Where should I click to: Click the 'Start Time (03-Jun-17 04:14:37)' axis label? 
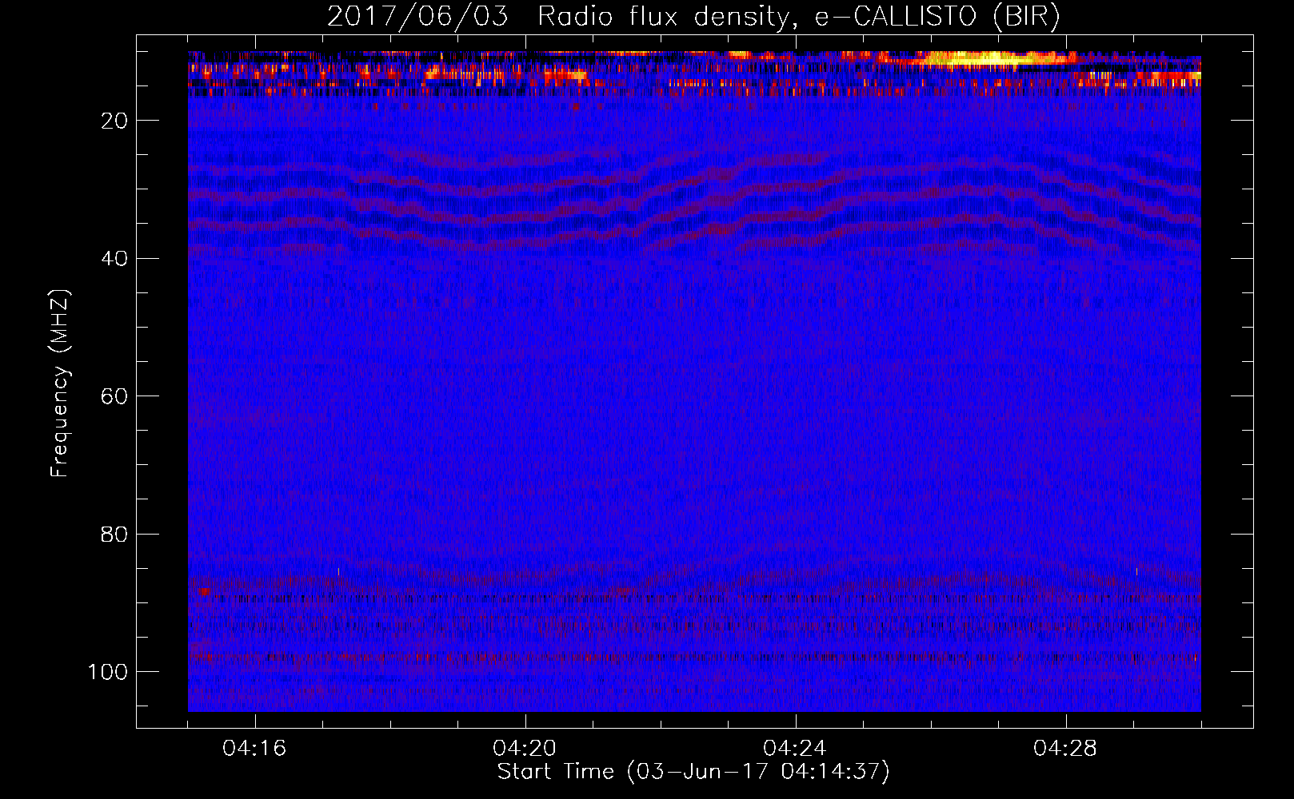tap(693, 772)
